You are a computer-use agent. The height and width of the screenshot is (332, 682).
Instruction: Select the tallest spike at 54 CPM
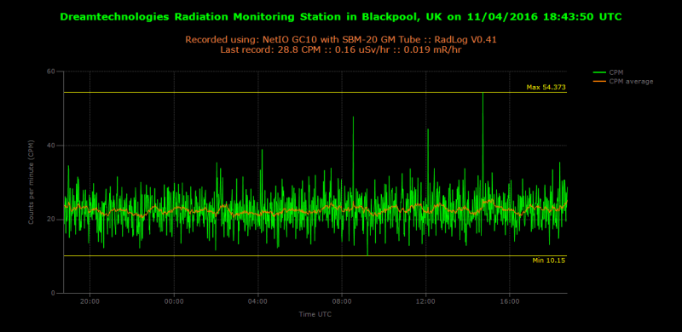coord(483,135)
